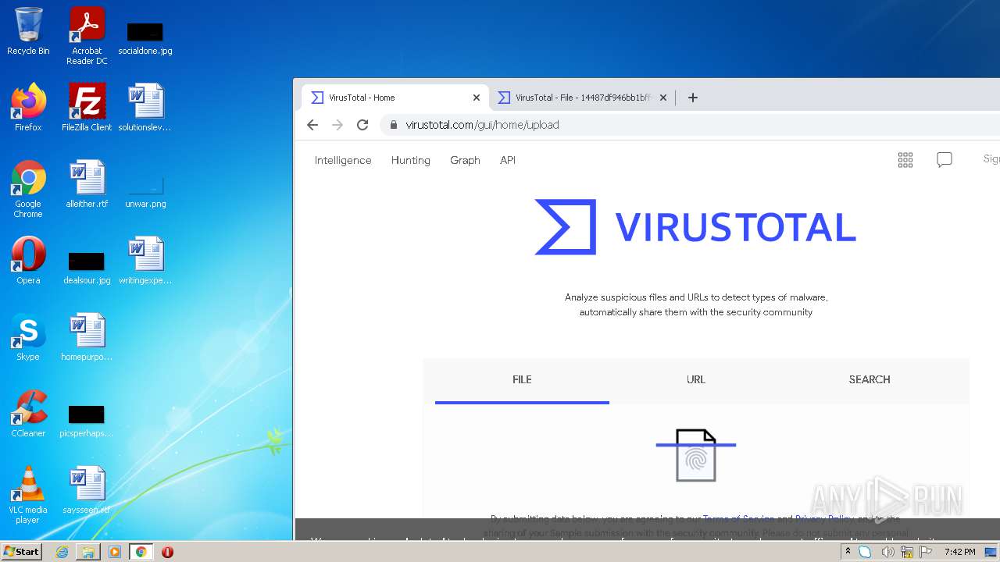Click the VirusTotal logo
This screenshot has height=562, width=1000.
(695, 227)
